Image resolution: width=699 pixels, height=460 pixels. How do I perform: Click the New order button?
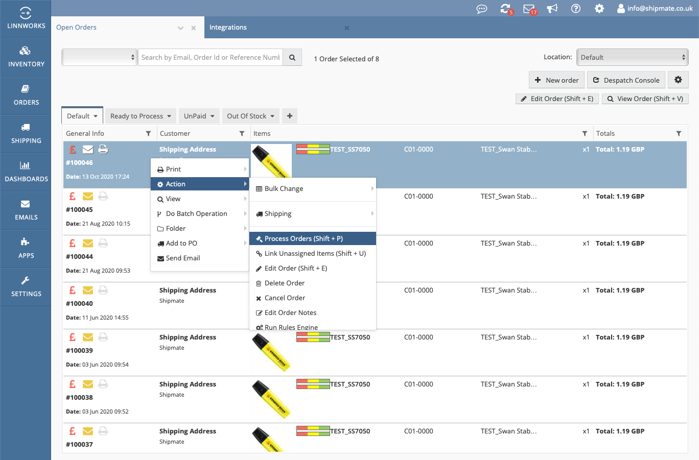pos(556,80)
